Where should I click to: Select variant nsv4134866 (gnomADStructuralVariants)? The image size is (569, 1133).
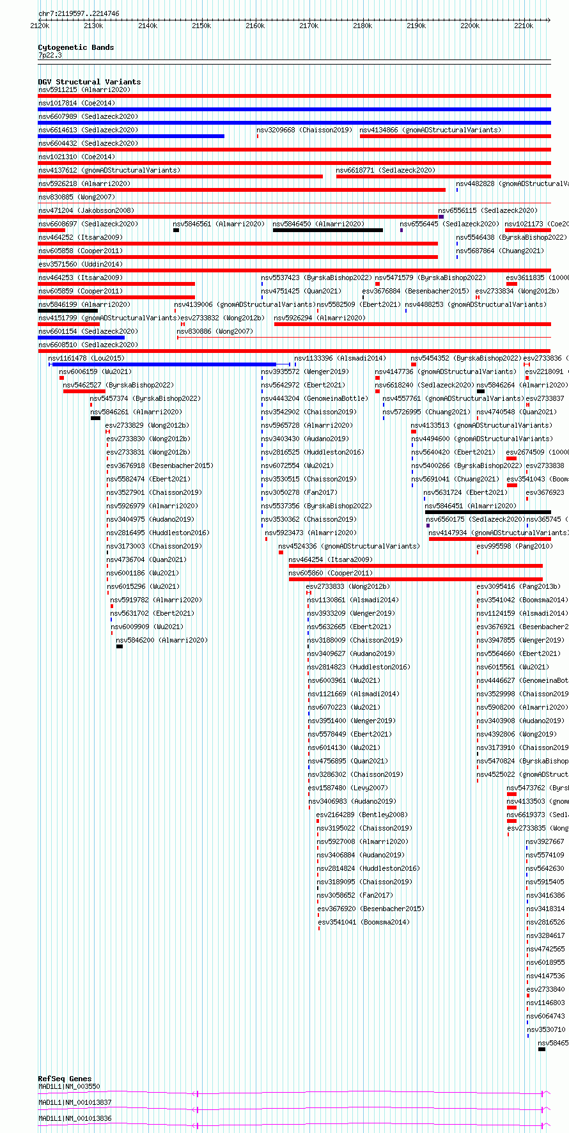(430, 130)
